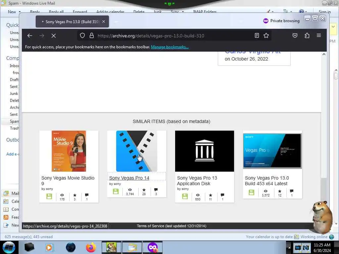Open Windows Media Player taskbar icon

pyautogui.click(x=49, y=247)
